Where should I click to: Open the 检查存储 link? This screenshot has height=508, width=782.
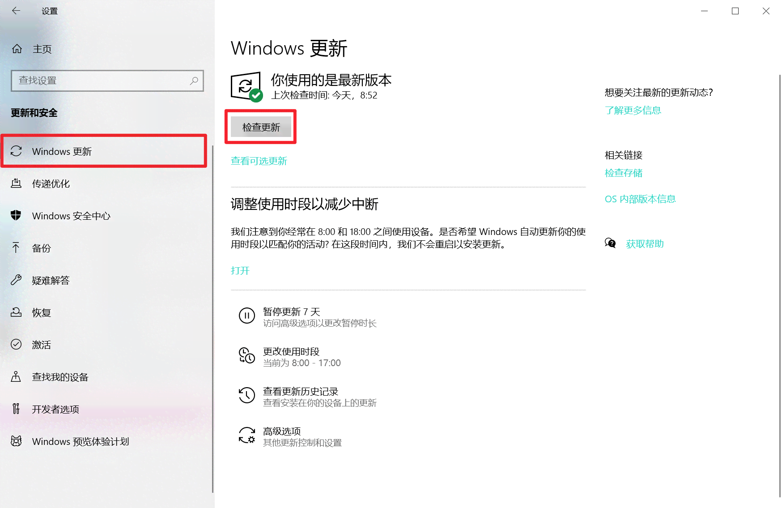[x=623, y=173]
